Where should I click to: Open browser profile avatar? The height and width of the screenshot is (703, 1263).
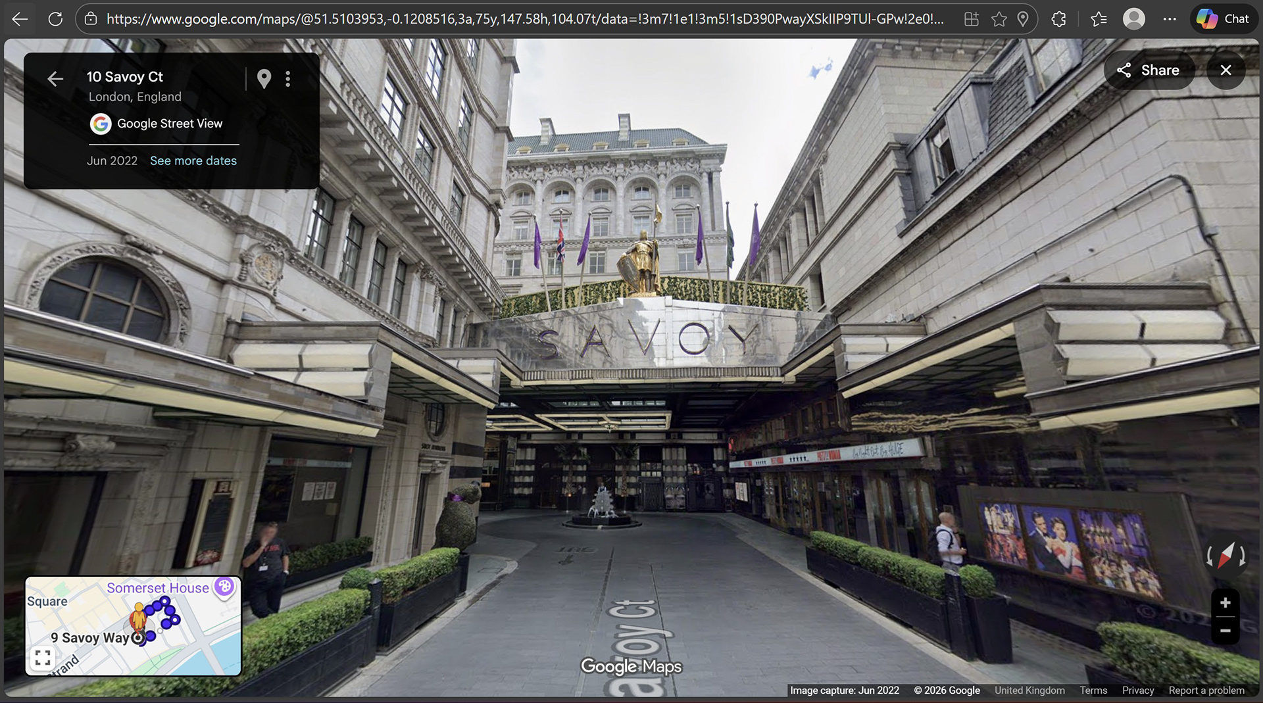pos(1134,19)
